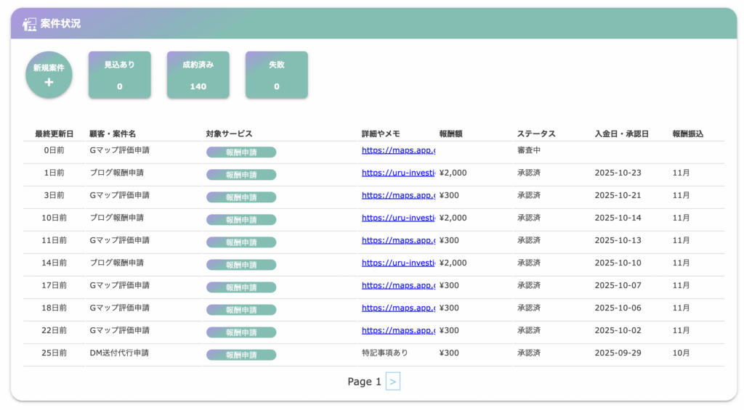The image size is (744, 410).
Task: Click 審査中 status in first row
Action: pyautogui.click(x=528, y=151)
